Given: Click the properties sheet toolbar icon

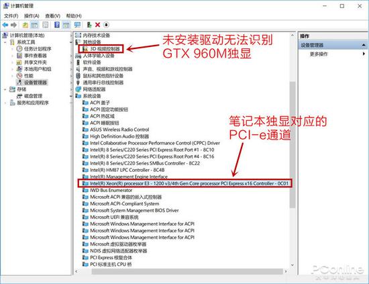Looking at the screenshot, I should pos(46,25).
